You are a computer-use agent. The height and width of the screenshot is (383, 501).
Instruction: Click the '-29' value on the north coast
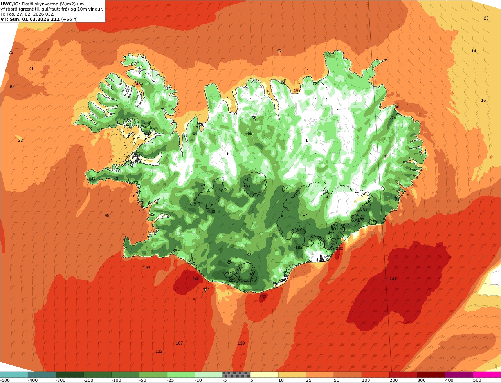tap(316, 84)
